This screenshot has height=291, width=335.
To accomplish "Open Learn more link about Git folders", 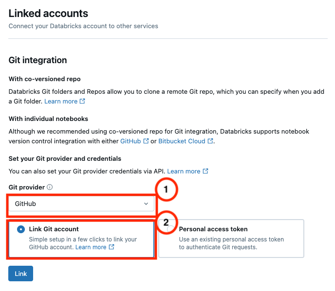I will pos(61,102).
